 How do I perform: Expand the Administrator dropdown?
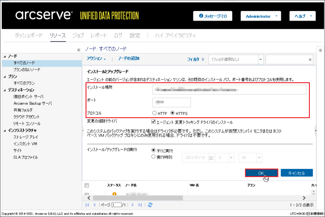pyautogui.click(x=260, y=16)
